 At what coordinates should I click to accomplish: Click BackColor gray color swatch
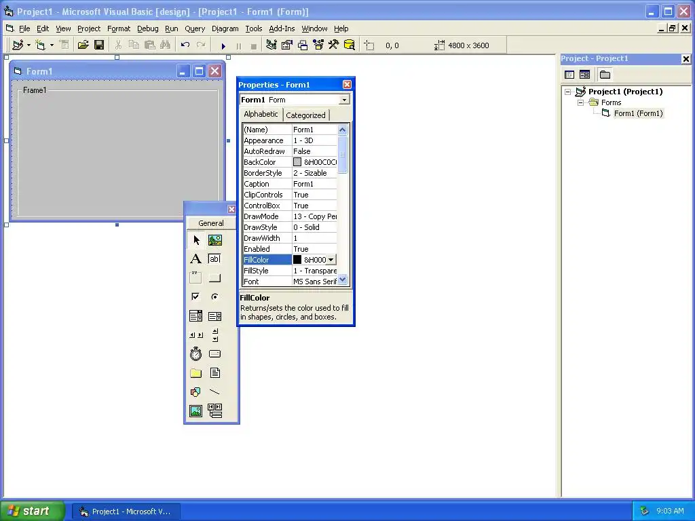coord(297,162)
